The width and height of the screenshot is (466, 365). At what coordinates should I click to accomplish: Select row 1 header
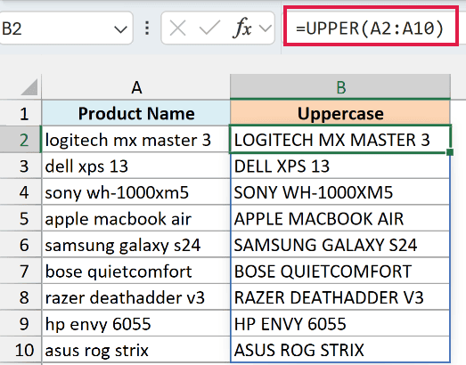tap(20, 114)
